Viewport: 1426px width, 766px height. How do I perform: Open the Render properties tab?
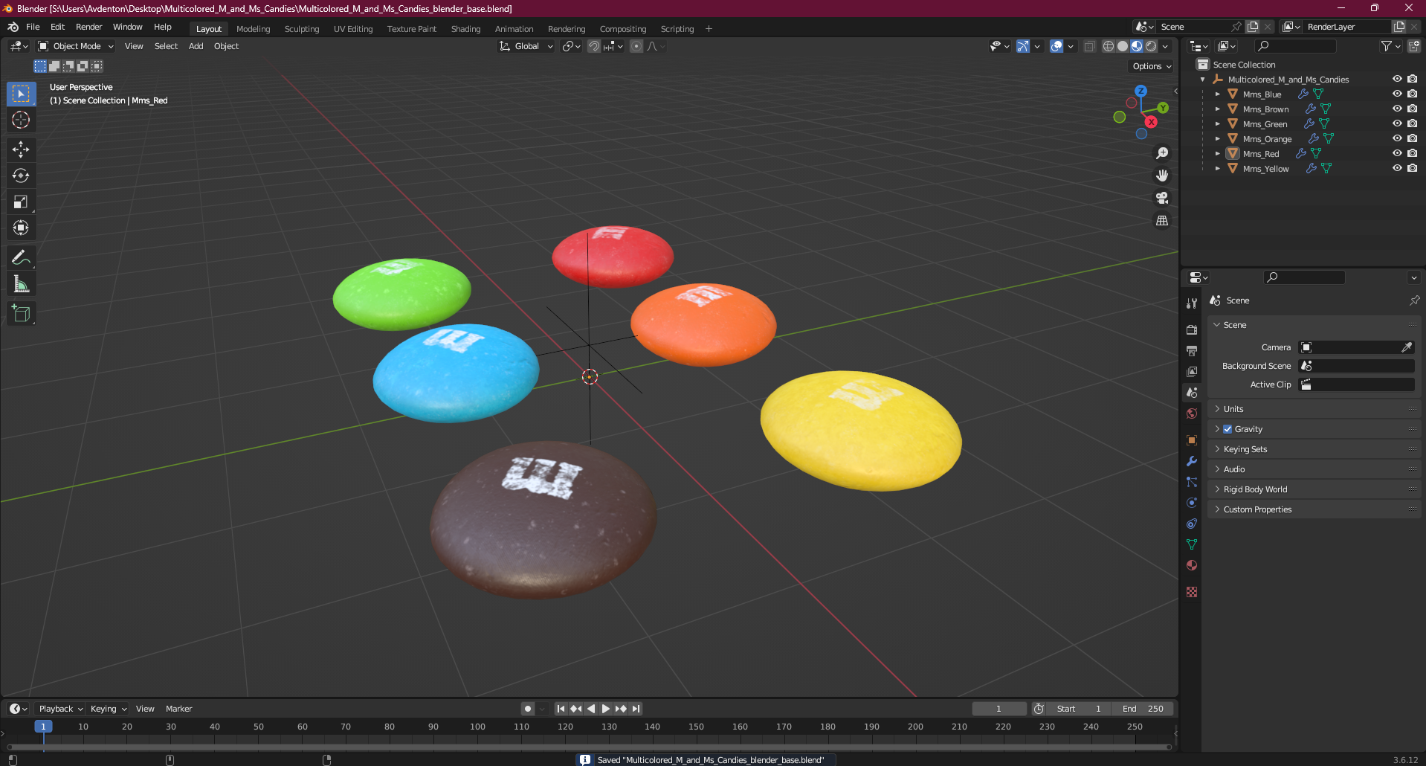1192,329
